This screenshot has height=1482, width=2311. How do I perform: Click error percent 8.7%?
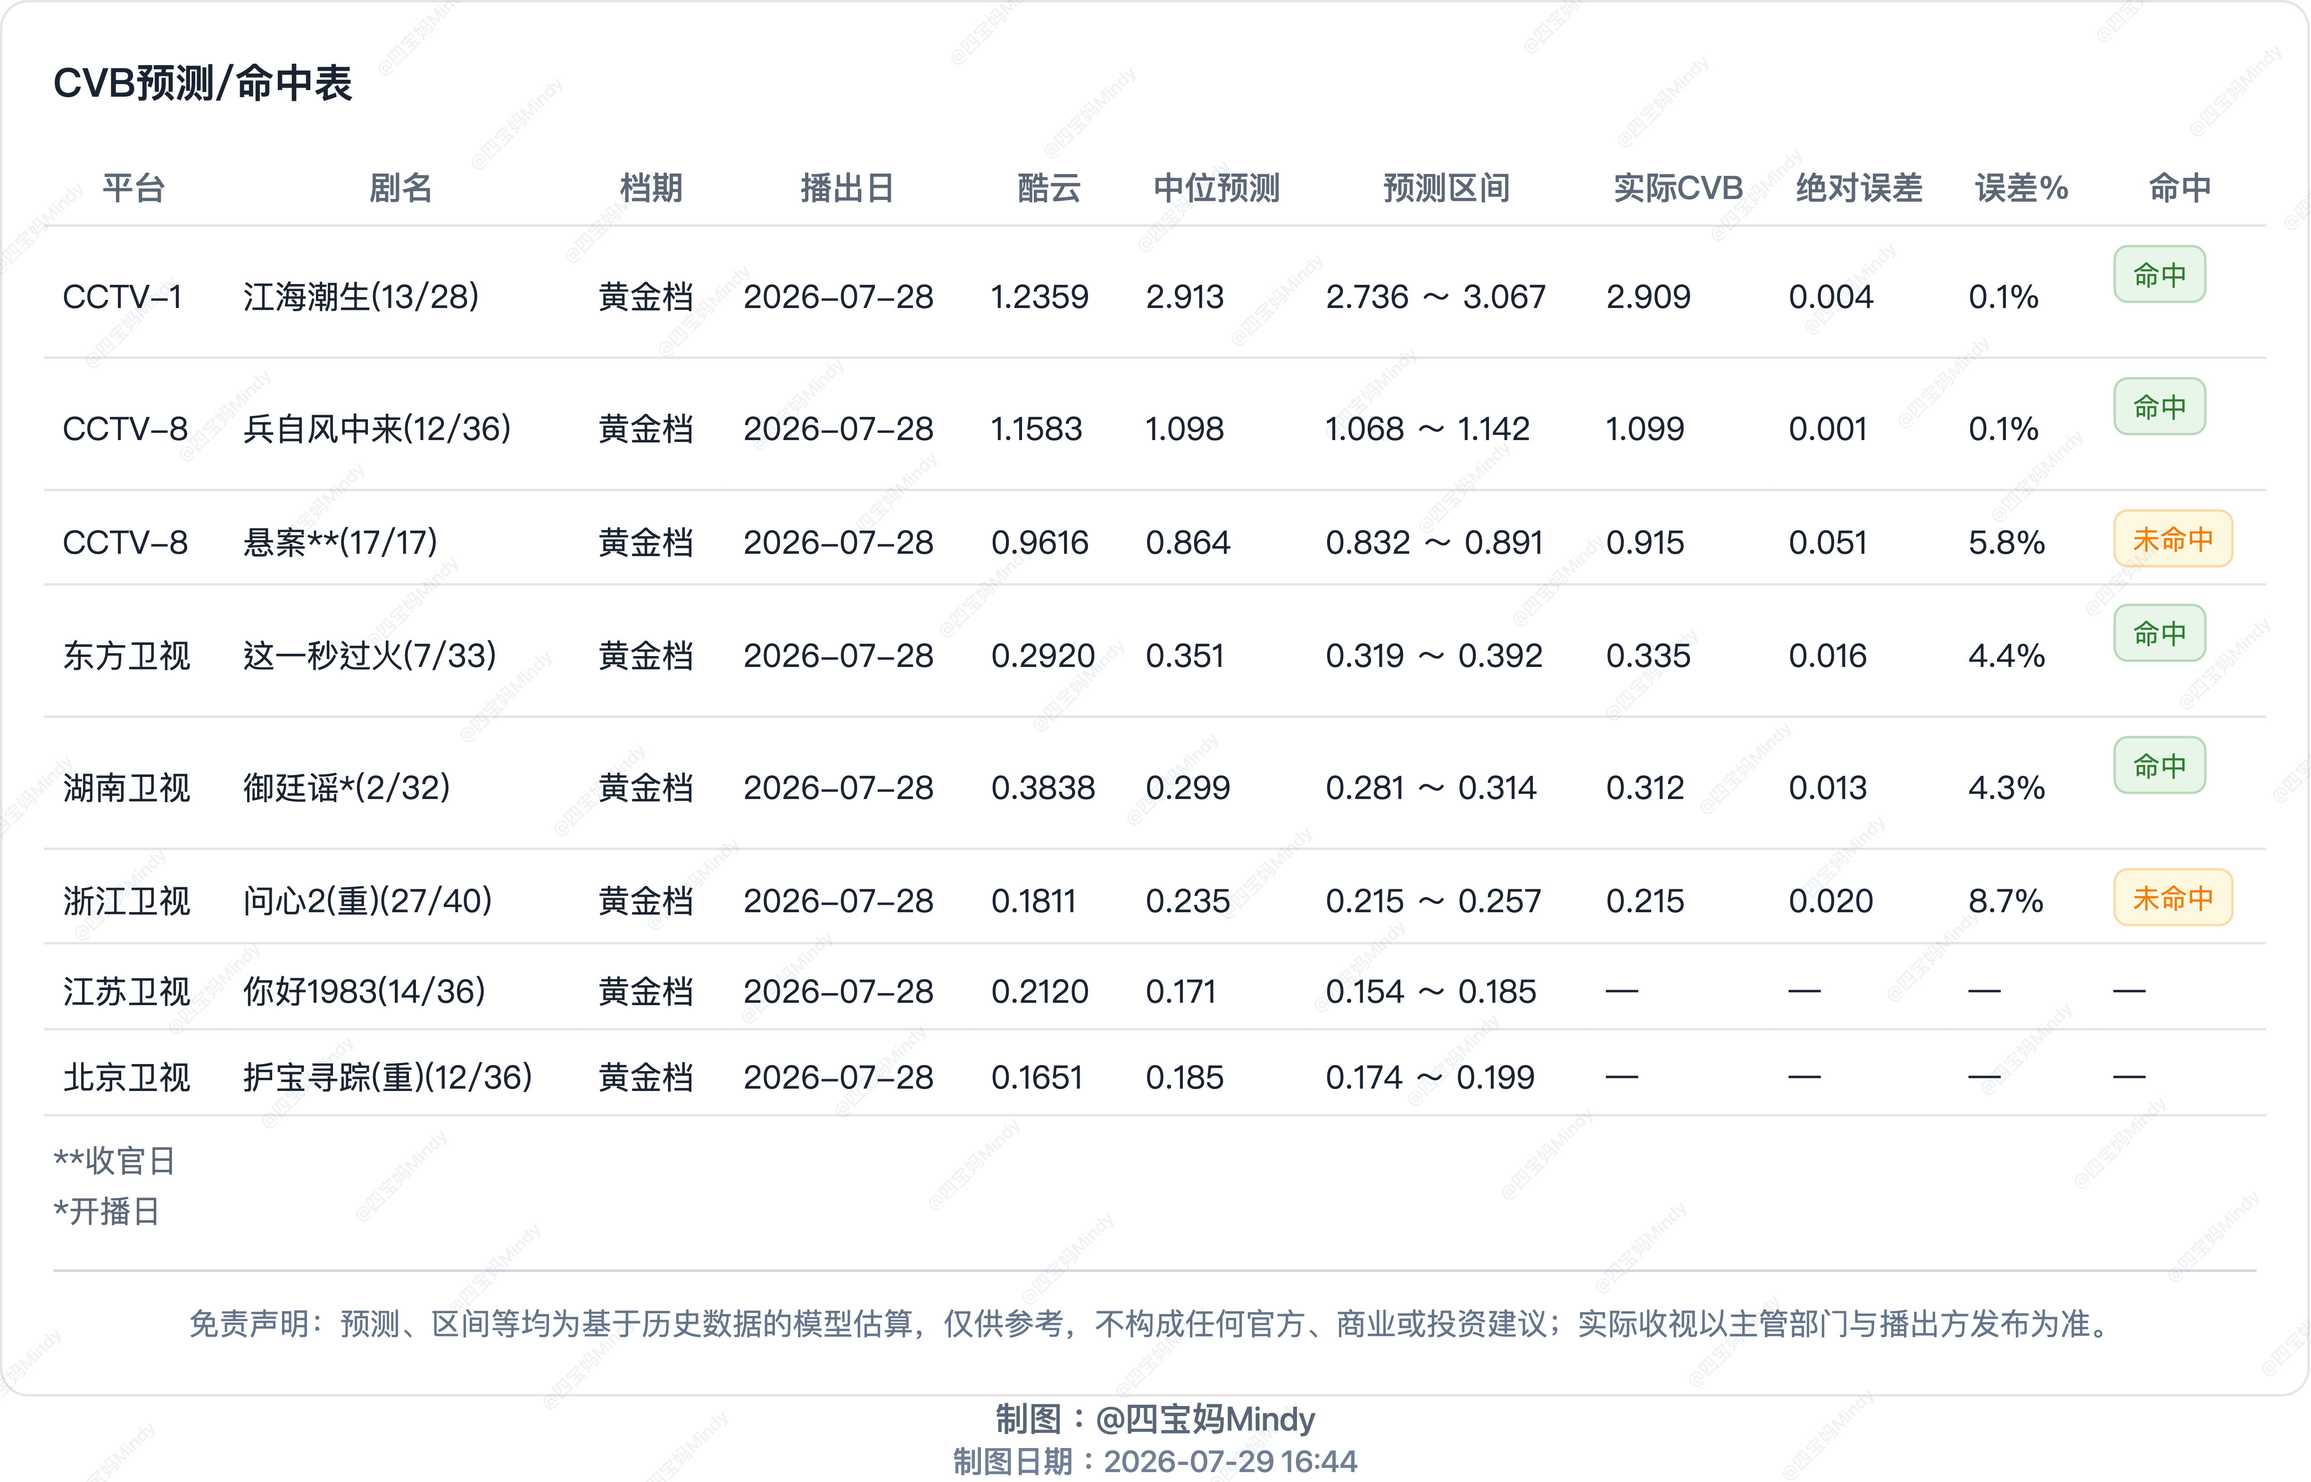(2005, 901)
